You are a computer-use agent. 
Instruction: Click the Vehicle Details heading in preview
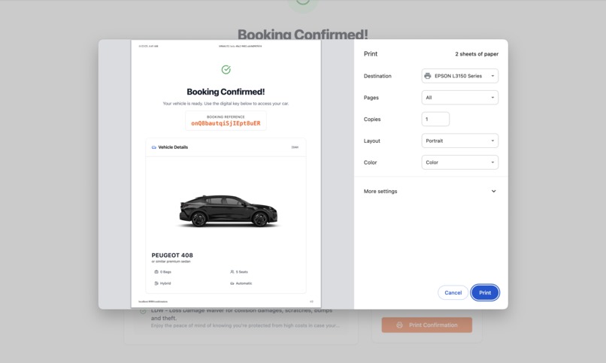pos(173,147)
